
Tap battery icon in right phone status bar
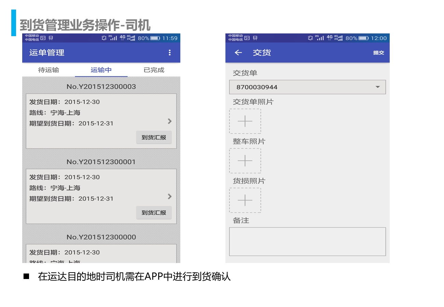tap(363, 38)
